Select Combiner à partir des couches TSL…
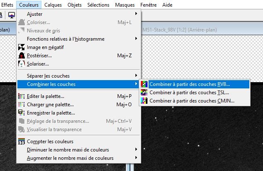This screenshot has width=263, height=171. 195,93
